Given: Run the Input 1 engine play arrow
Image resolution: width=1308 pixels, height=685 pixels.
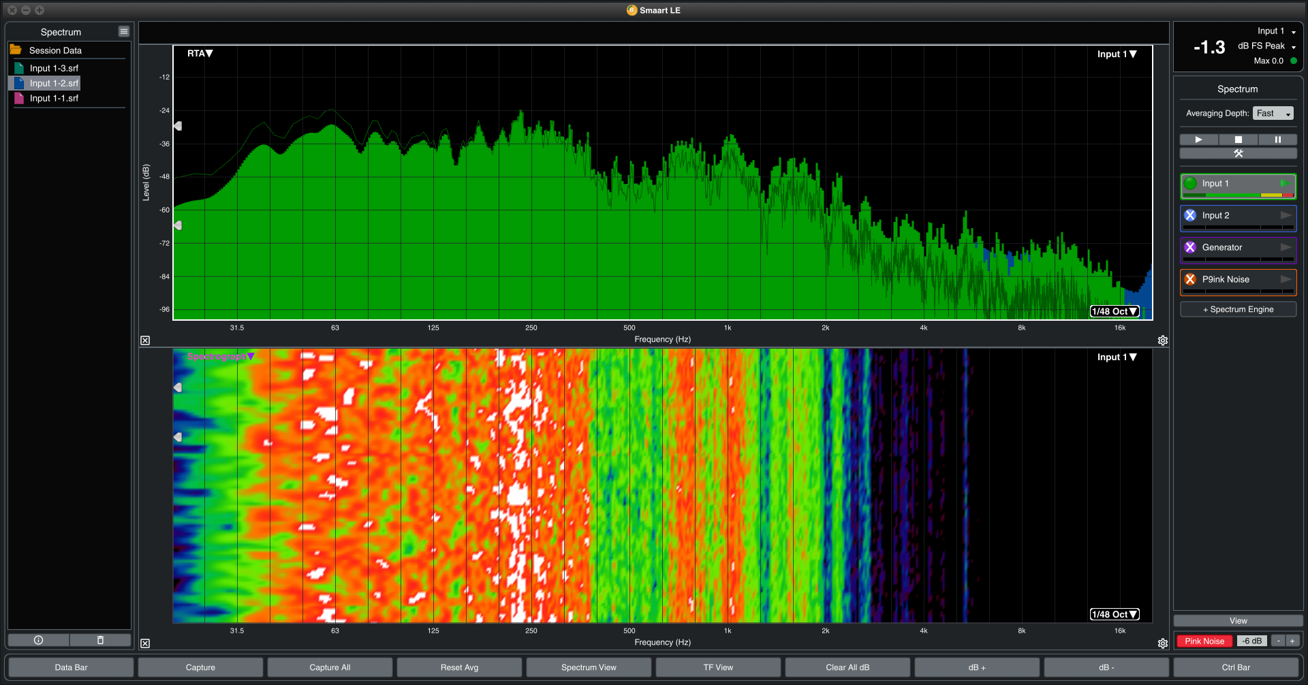Looking at the screenshot, I should [x=1286, y=183].
